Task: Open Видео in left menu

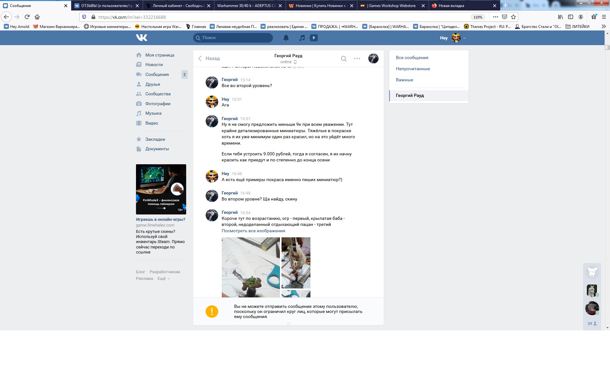Action: point(152,123)
